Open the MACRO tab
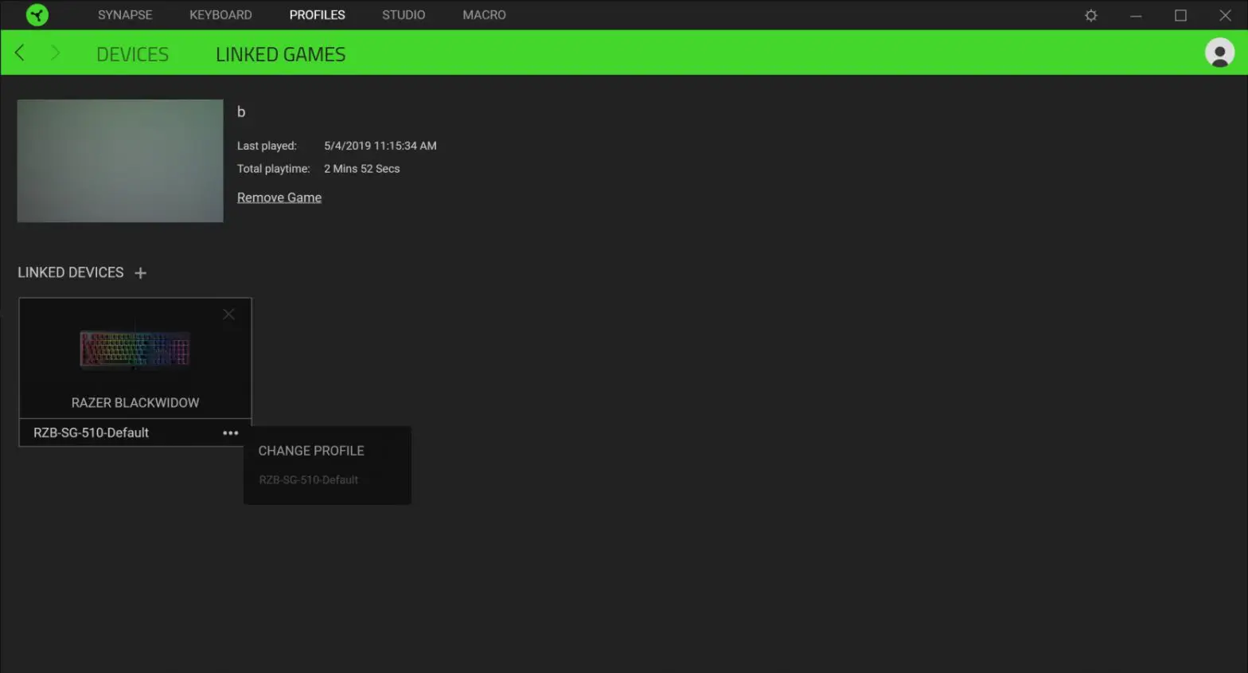 (484, 15)
